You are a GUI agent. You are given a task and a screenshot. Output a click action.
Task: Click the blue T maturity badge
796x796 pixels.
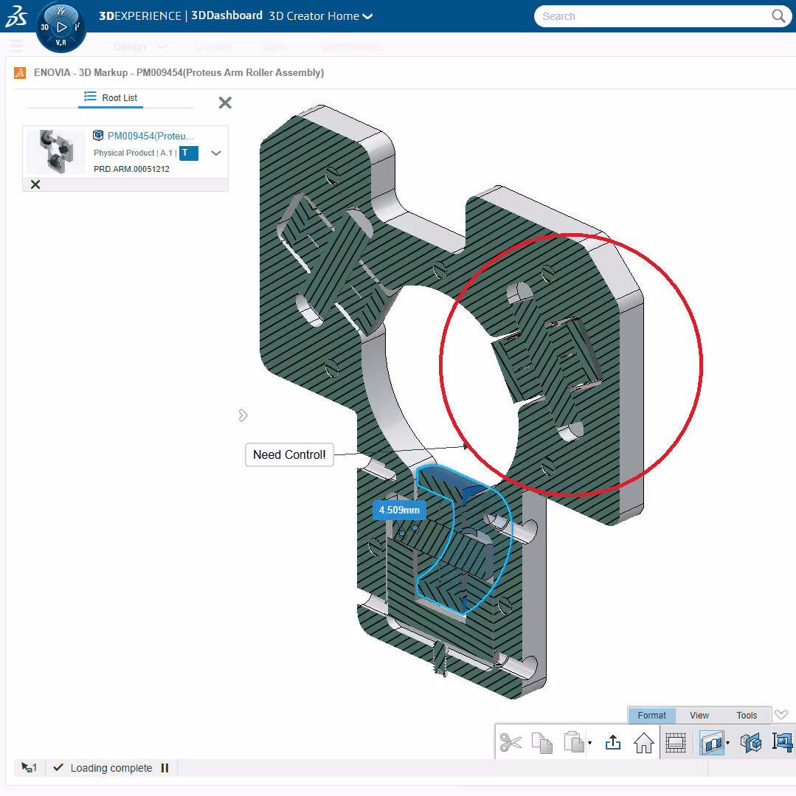tap(189, 153)
